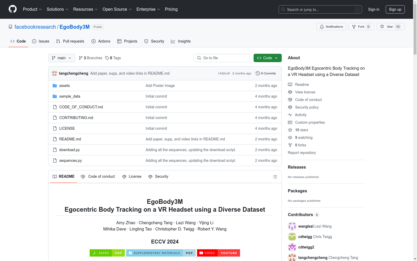Click the heart icon beside Code of conduct
Viewport: 417px width, 261px height.
290,100
